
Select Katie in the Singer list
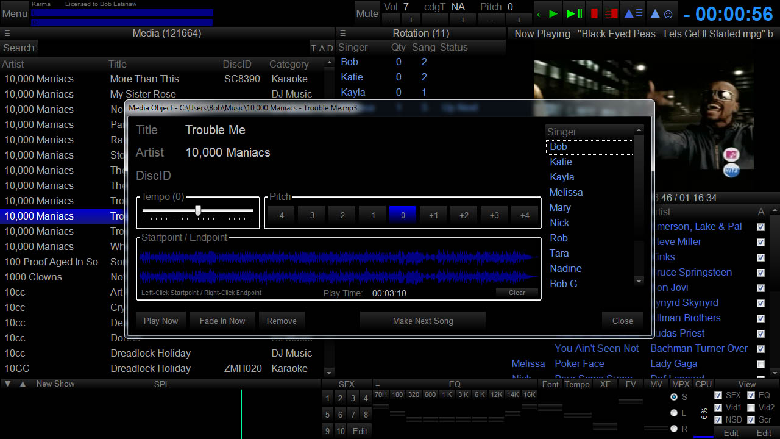[x=561, y=162]
